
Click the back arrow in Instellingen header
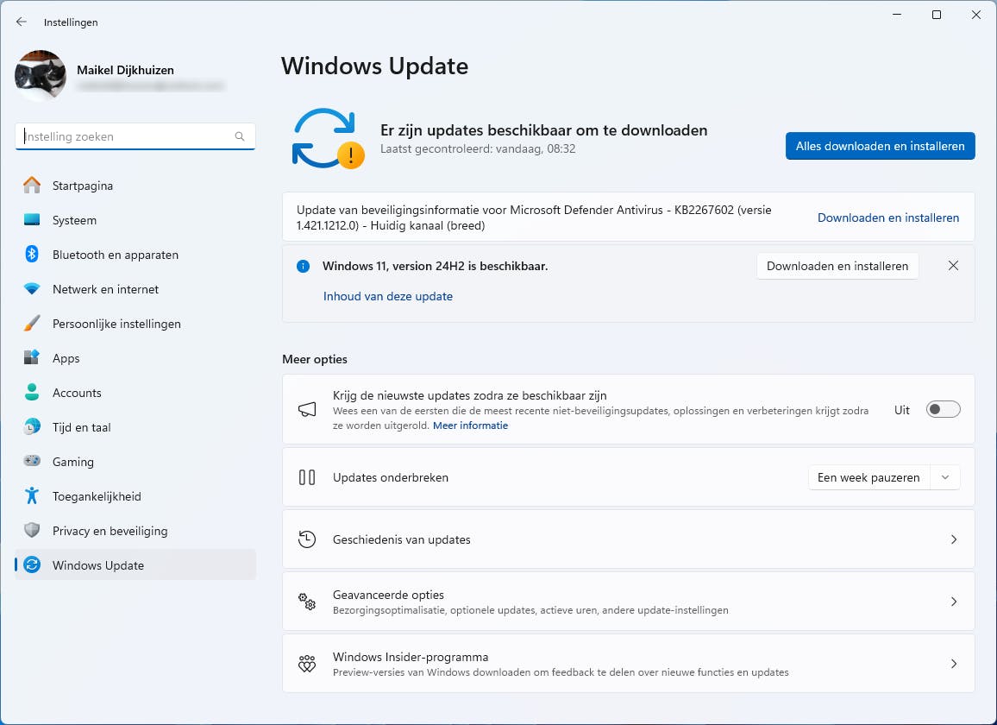coord(22,22)
